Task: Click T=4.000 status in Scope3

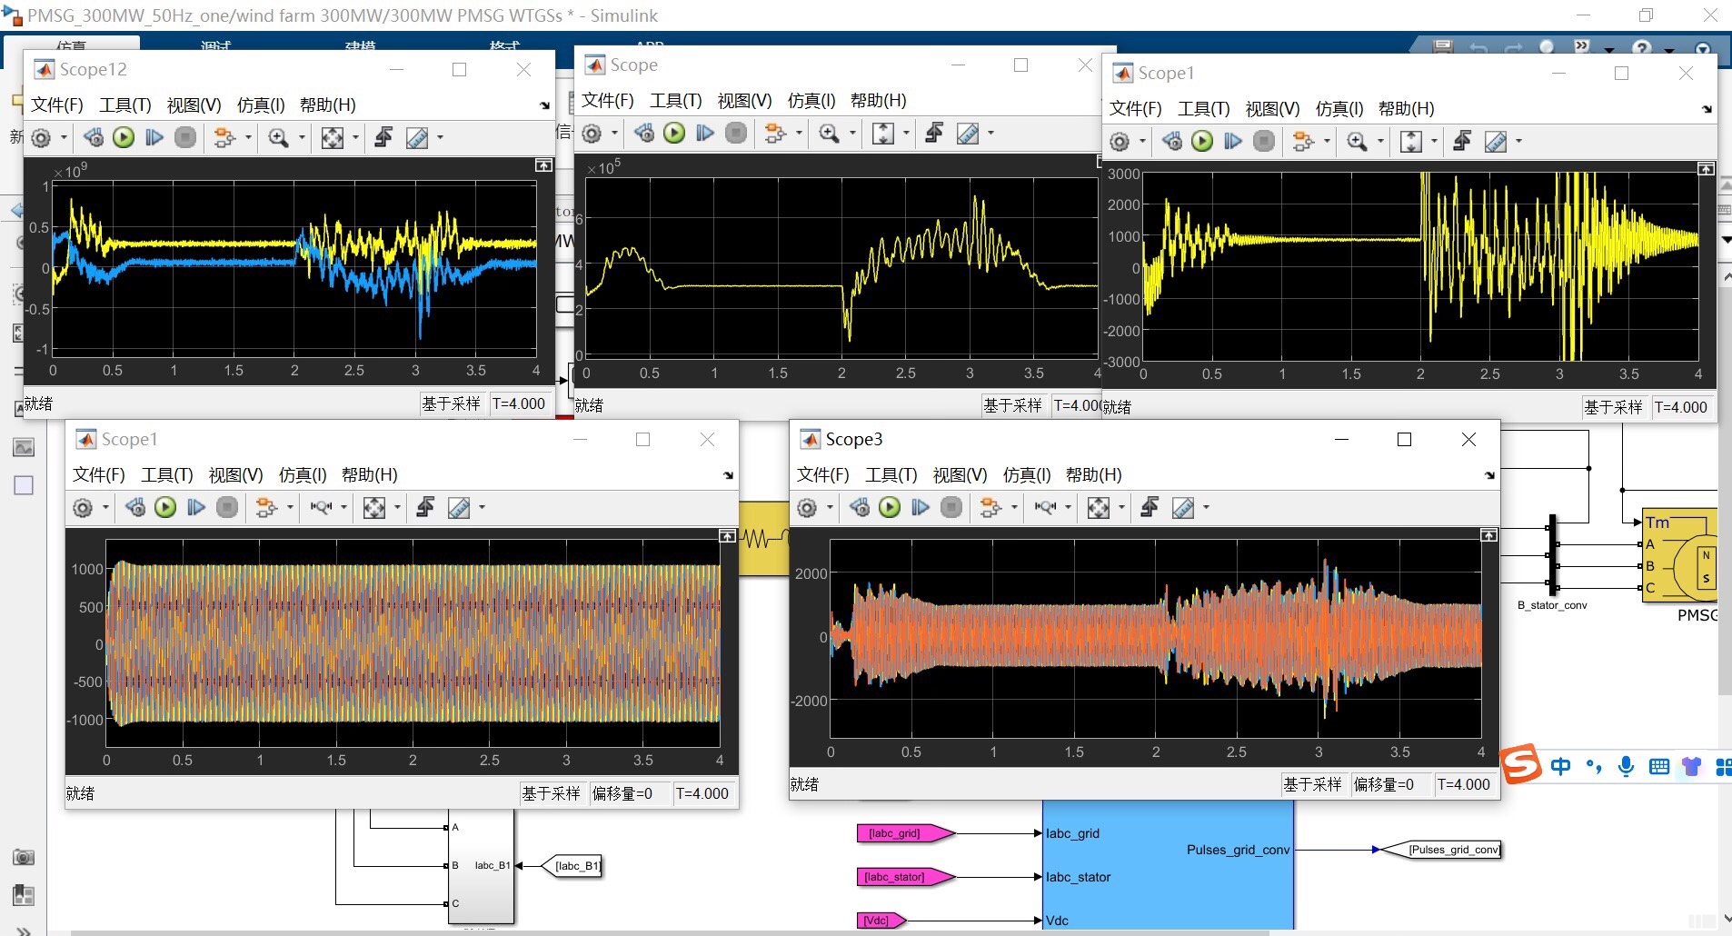Action: tap(1463, 784)
